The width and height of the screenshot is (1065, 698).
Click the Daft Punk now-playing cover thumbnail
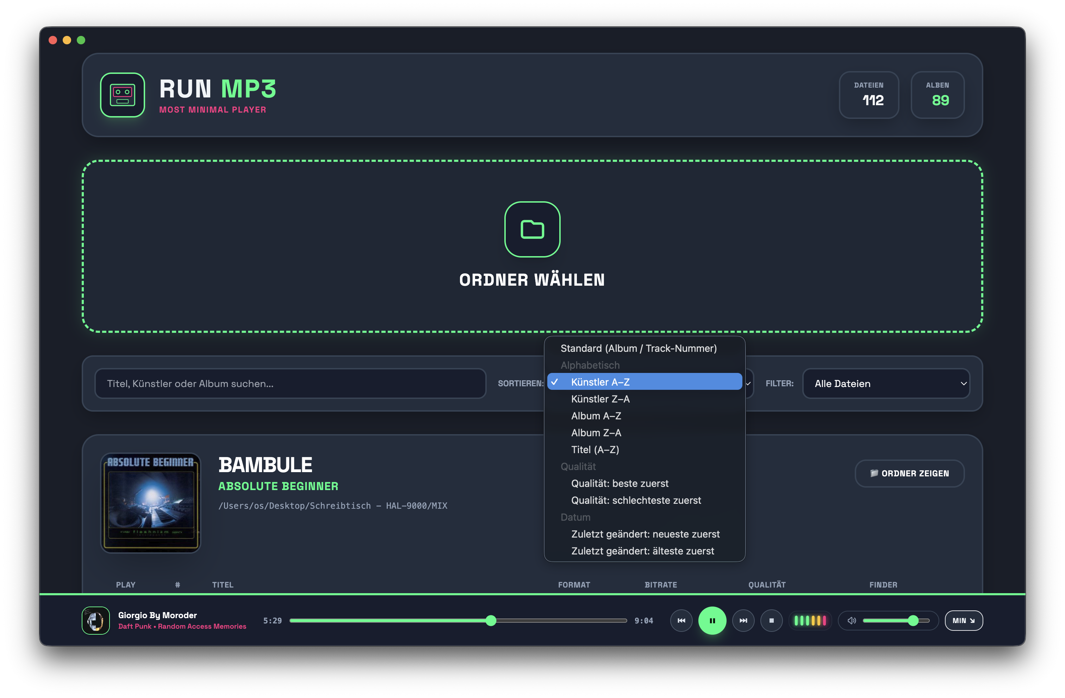(x=95, y=620)
